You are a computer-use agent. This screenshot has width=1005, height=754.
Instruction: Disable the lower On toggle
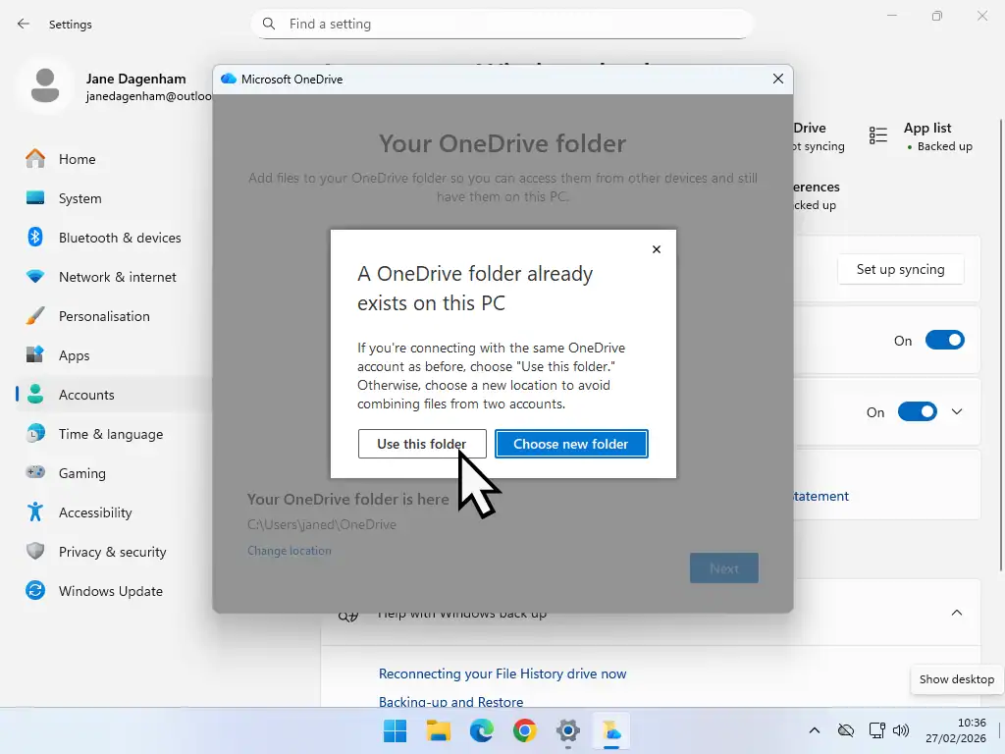[x=917, y=411]
